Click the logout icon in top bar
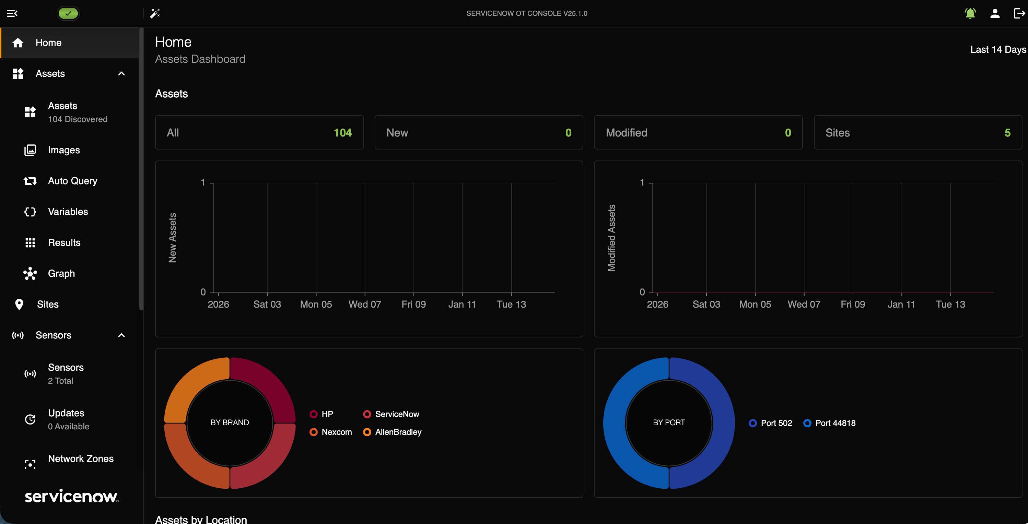The image size is (1028, 524). click(1019, 14)
